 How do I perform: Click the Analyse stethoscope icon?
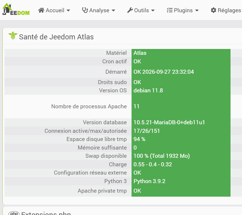coord(85,10)
